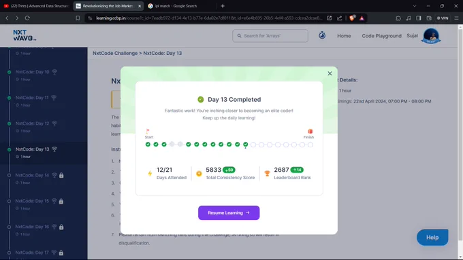Click the lightning Days Attended icon
Image resolution: width=463 pixels, height=260 pixels.
(x=150, y=173)
